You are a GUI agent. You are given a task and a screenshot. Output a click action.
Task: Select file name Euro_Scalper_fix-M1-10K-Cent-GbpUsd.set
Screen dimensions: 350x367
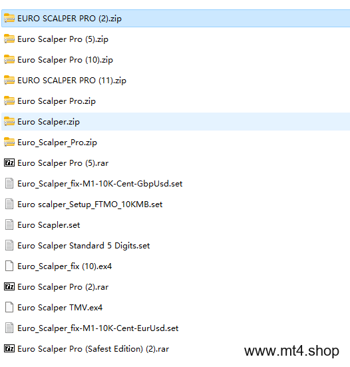[x=100, y=184]
